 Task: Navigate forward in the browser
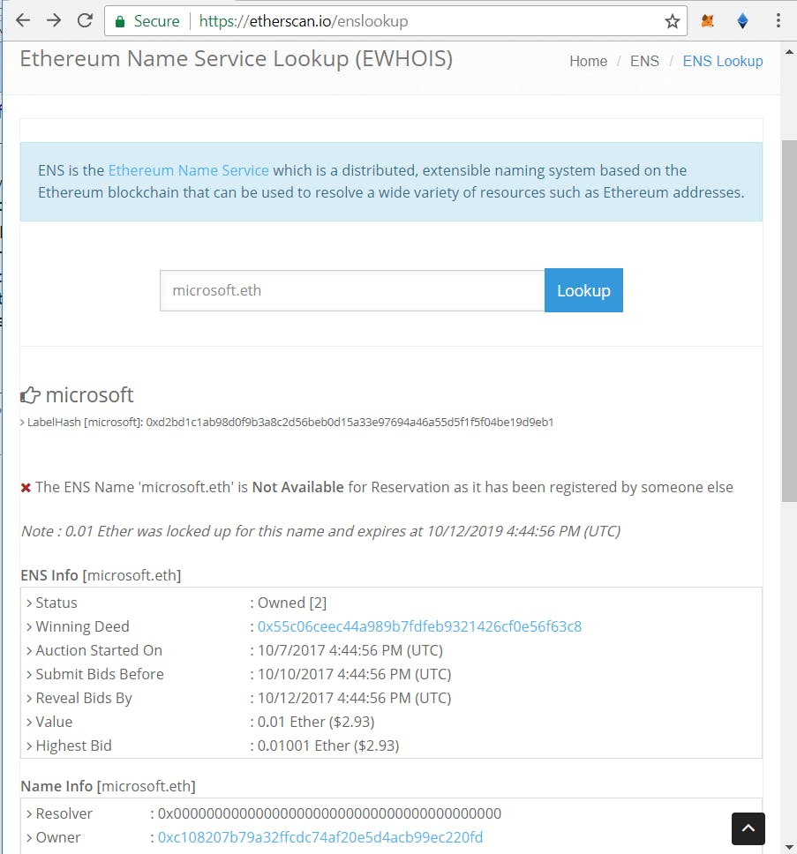[54, 19]
